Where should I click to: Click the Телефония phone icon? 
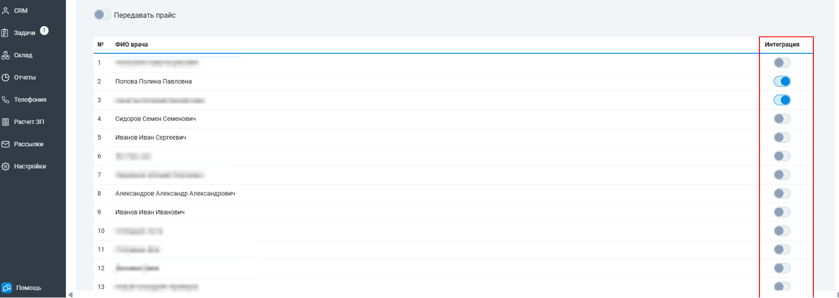5,99
